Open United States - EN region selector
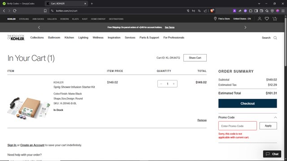 click(x=242, y=19)
